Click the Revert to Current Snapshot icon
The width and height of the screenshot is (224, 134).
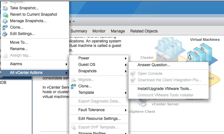(x=5, y=14)
